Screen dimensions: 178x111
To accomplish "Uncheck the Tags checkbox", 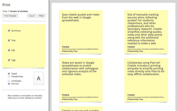I will (9, 60).
